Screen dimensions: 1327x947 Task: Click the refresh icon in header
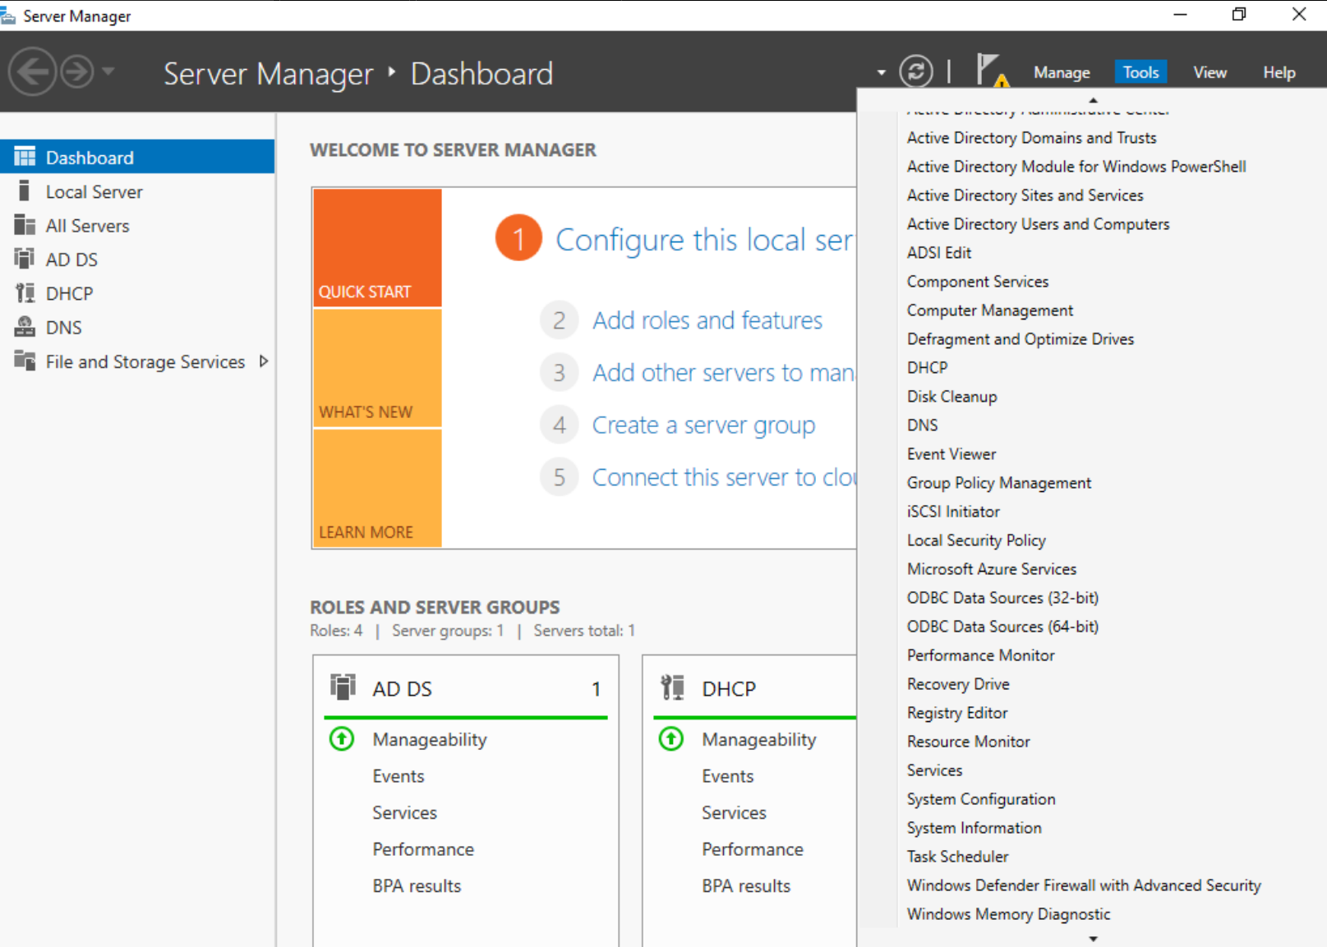(915, 71)
